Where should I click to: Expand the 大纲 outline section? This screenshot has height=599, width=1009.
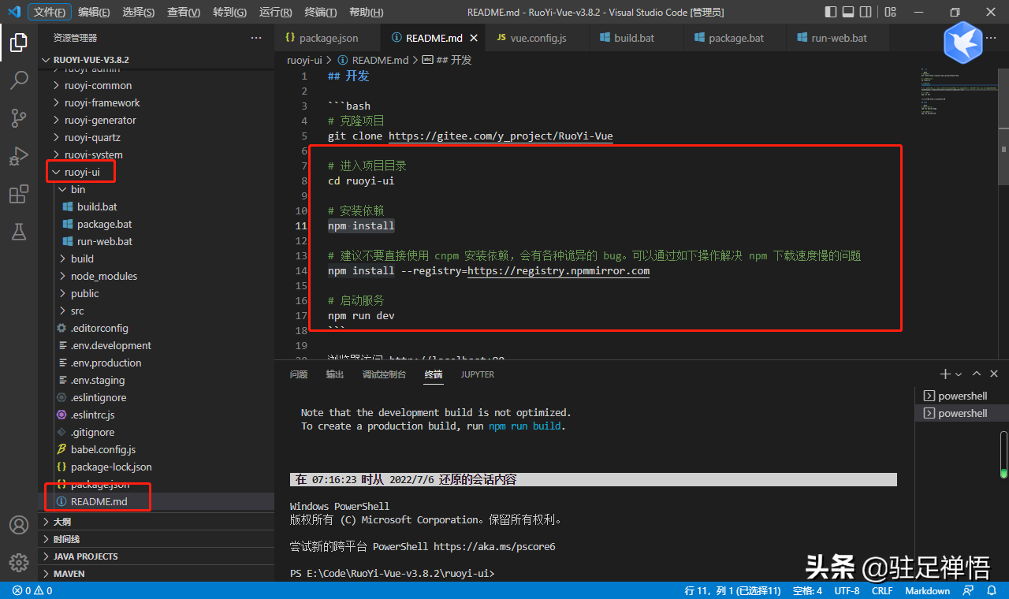pos(156,522)
